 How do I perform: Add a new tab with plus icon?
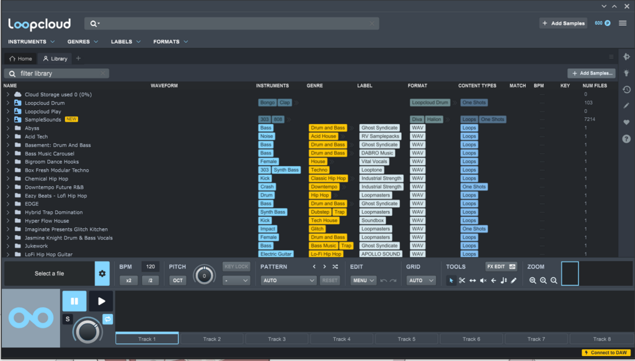click(x=78, y=58)
